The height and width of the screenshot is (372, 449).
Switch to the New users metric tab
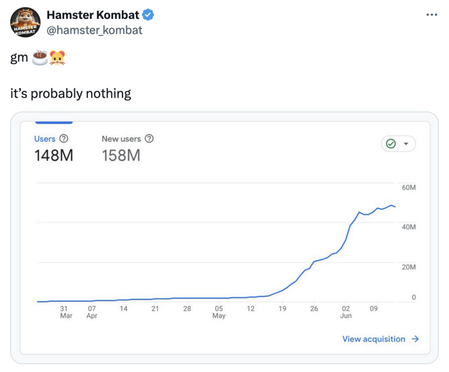[121, 139]
